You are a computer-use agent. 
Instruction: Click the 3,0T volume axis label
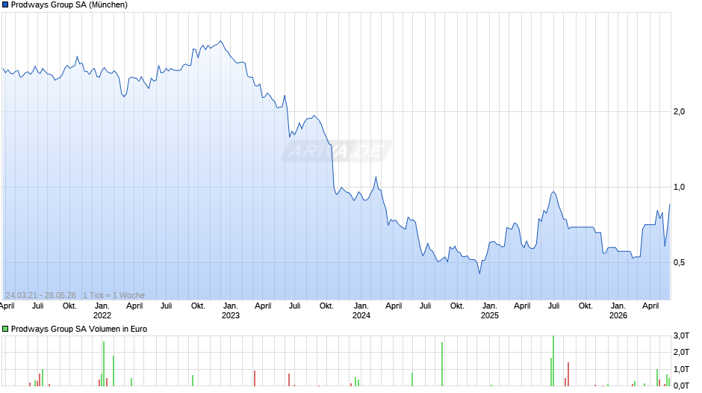[681, 336]
